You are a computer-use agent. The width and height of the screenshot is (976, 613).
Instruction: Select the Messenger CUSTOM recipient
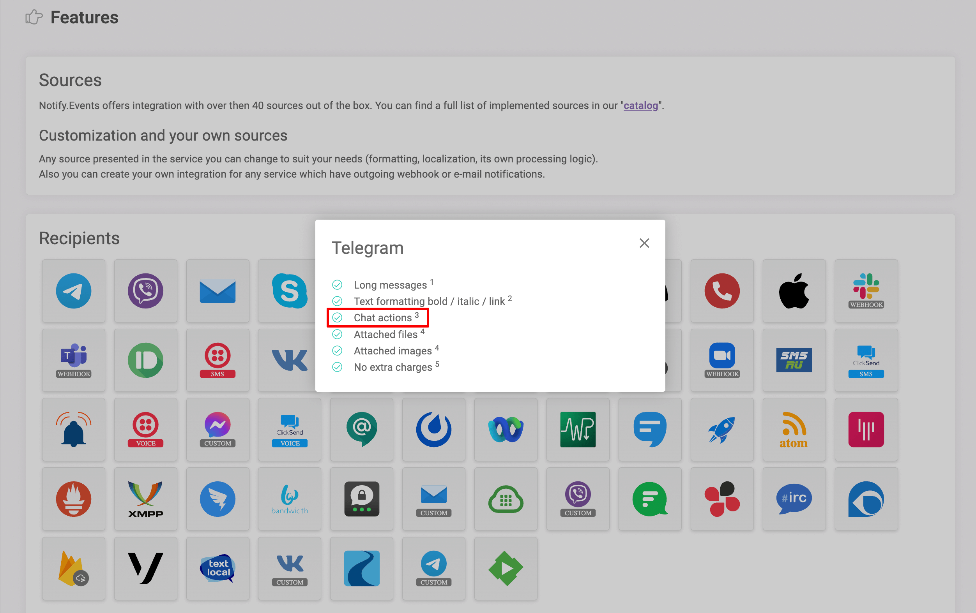tap(217, 429)
